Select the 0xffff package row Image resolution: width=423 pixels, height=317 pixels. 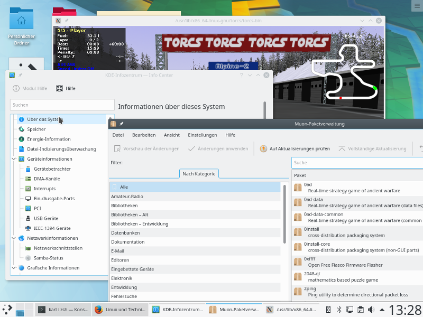coord(357,262)
